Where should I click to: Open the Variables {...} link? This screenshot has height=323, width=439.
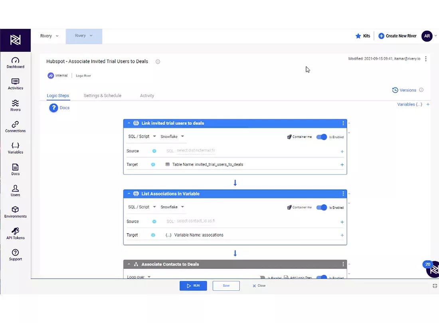(409, 104)
